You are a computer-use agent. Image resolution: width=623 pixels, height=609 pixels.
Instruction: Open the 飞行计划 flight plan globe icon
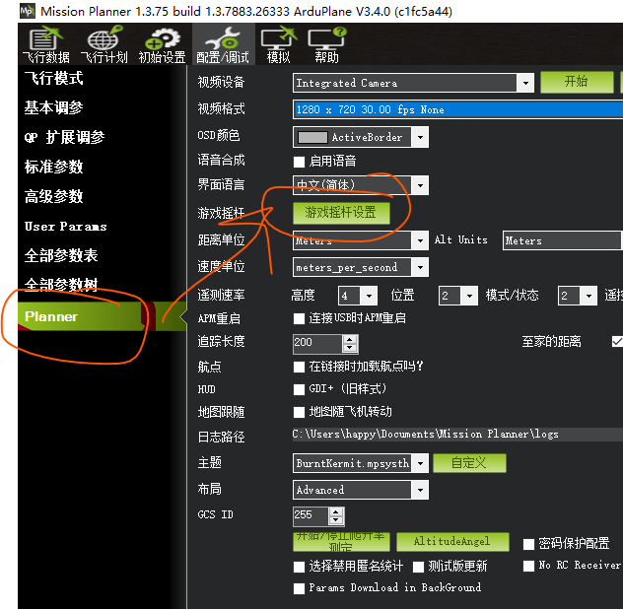(x=104, y=44)
